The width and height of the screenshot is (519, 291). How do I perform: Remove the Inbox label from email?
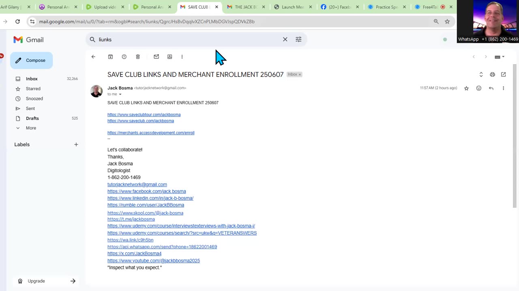click(300, 74)
